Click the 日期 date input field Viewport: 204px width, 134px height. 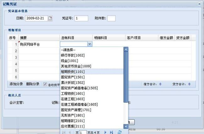point(36,18)
